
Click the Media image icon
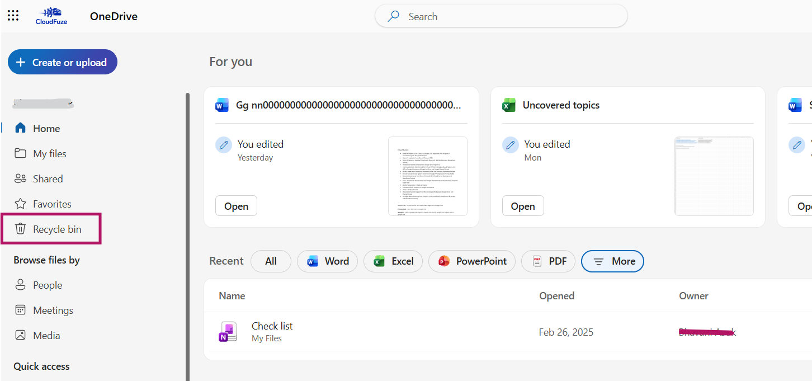point(20,335)
